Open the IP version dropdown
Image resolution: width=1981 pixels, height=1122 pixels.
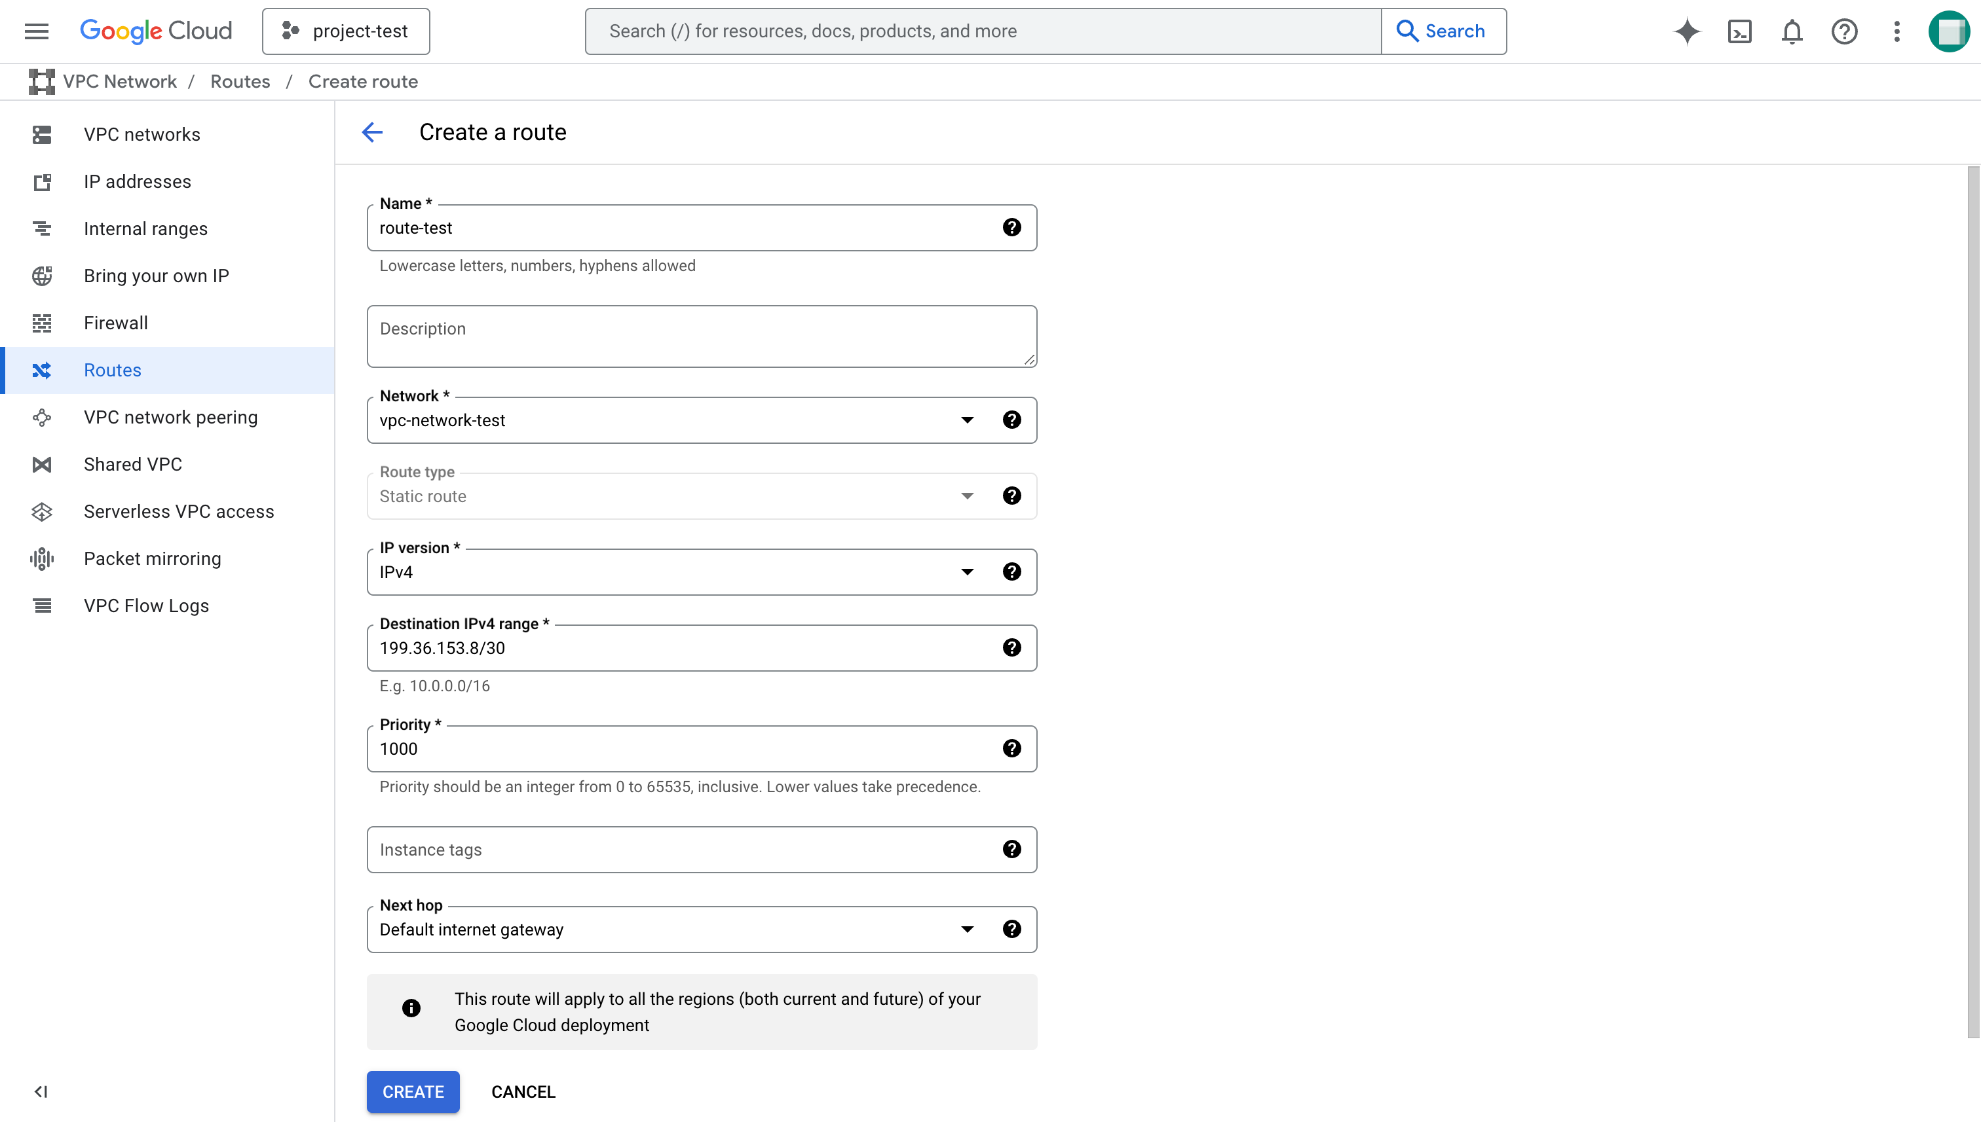click(966, 571)
